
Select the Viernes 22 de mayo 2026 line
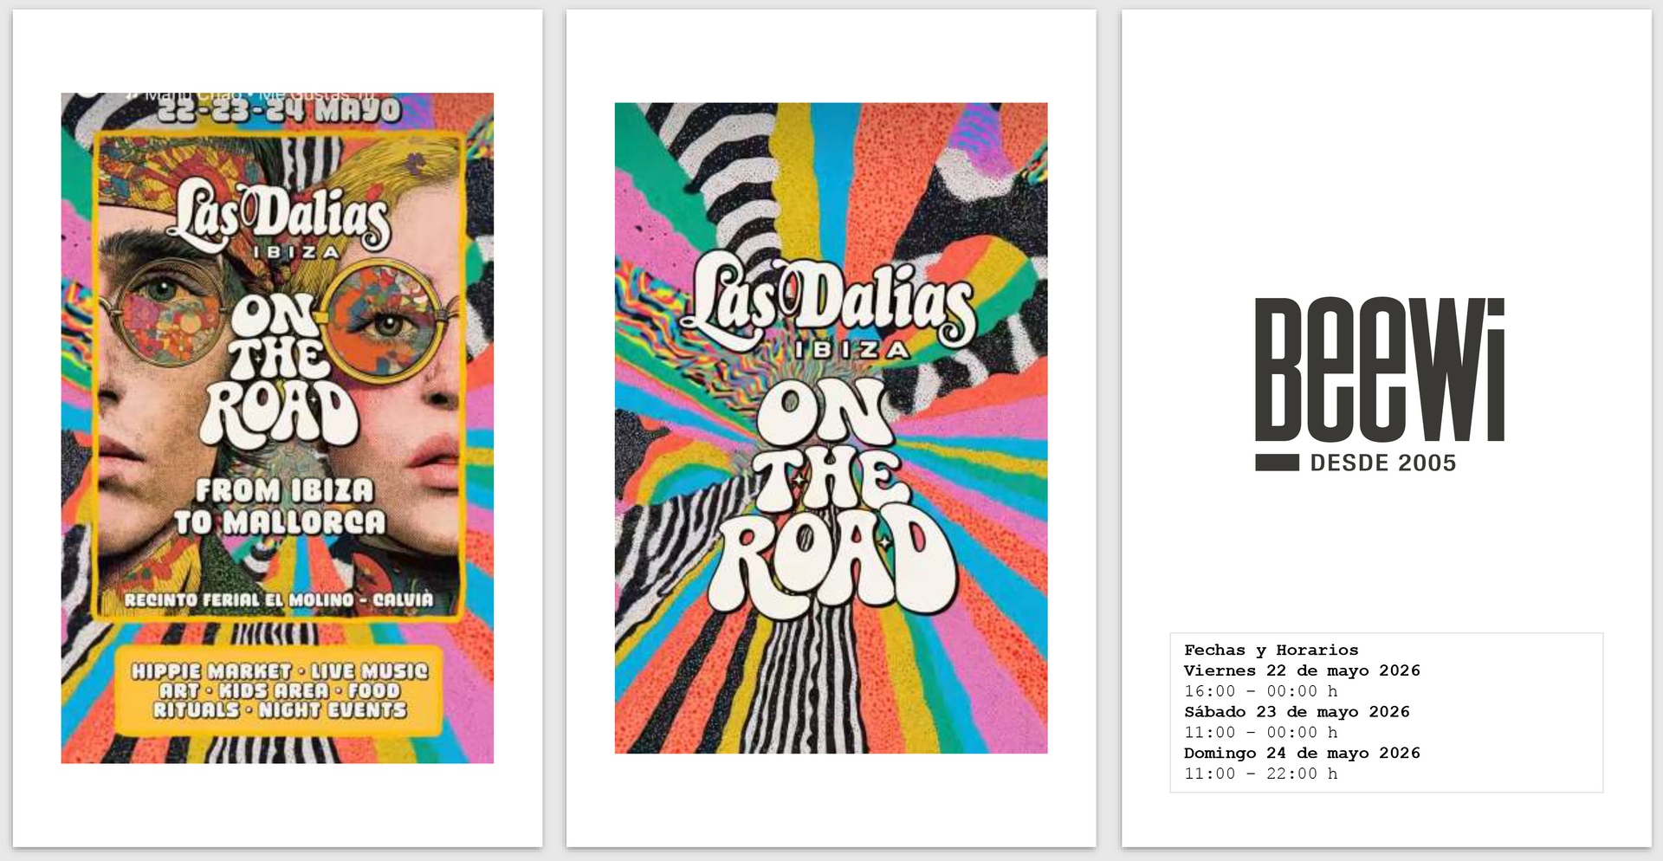pyautogui.click(x=1302, y=670)
